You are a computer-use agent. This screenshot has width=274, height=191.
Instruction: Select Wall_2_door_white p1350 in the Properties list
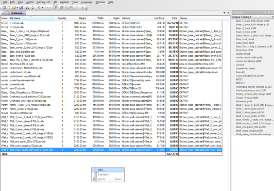click(250, 116)
